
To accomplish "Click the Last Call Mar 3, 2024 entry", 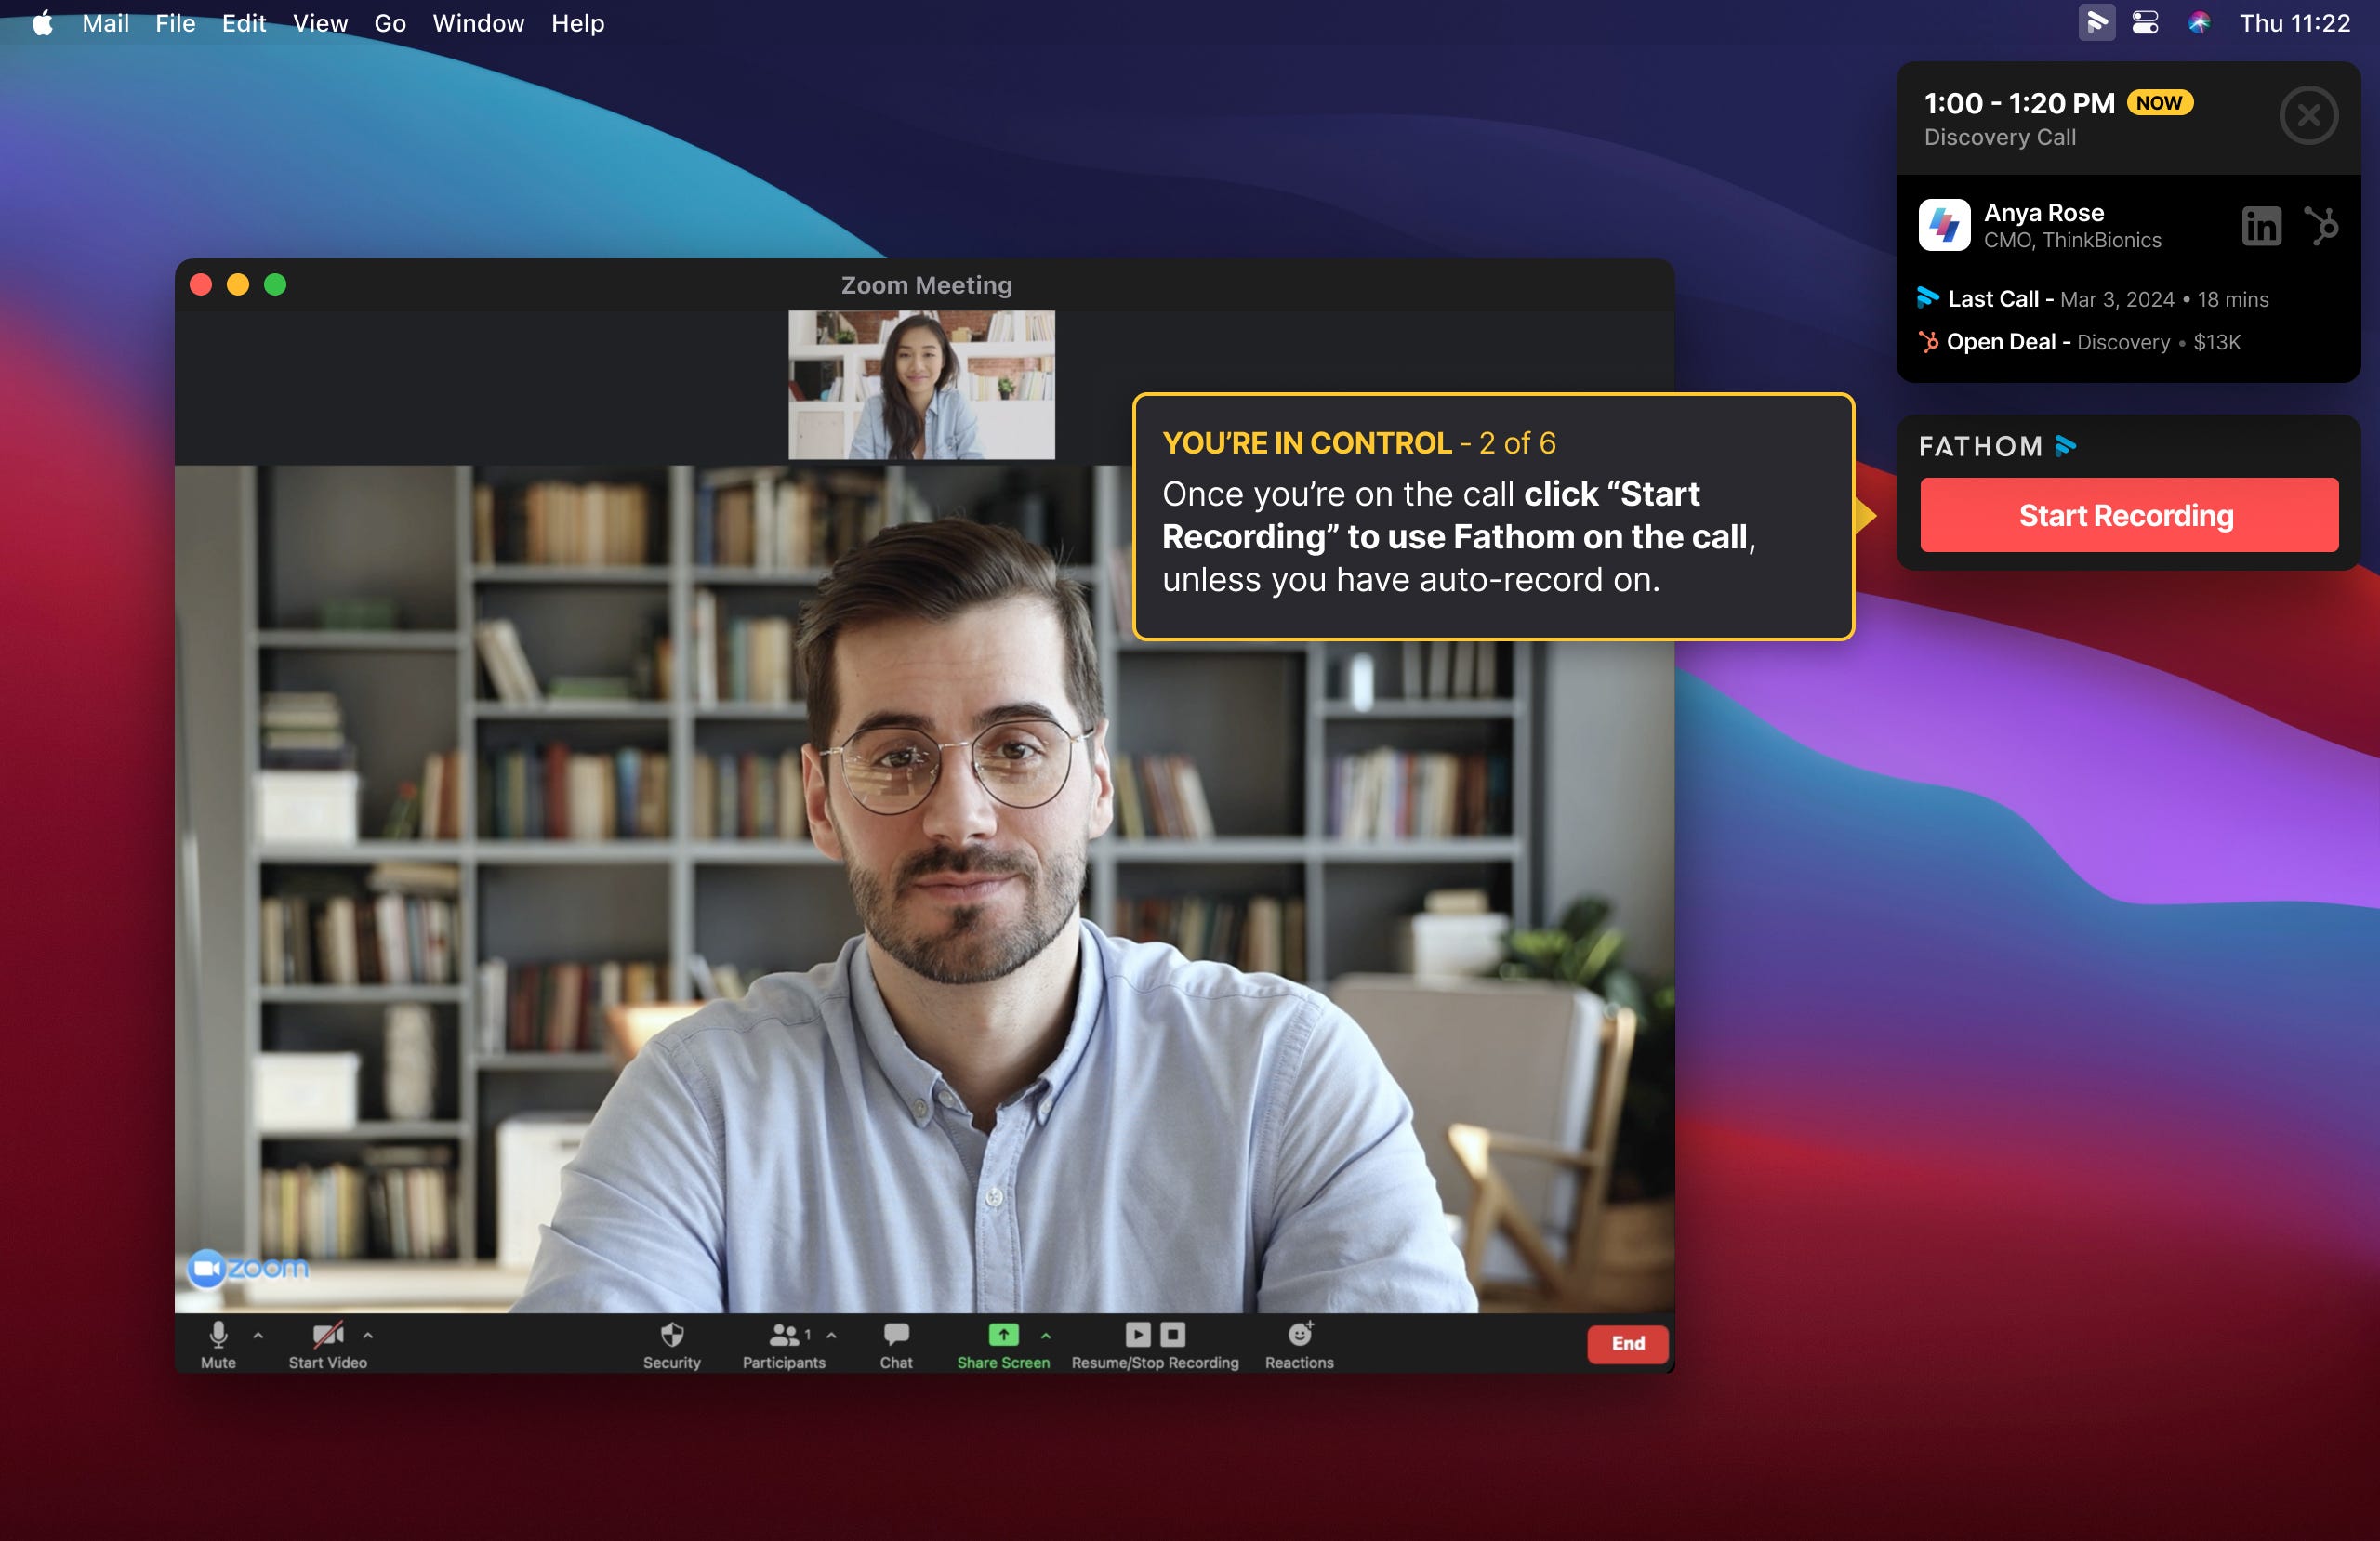I will pyautogui.click(x=2093, y=299).
